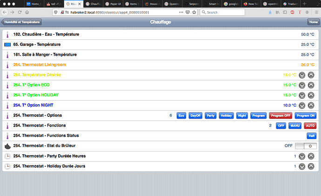Click the browser back arrow
Image resolution: width=321 pixels, height=196 pixels.
5,12
